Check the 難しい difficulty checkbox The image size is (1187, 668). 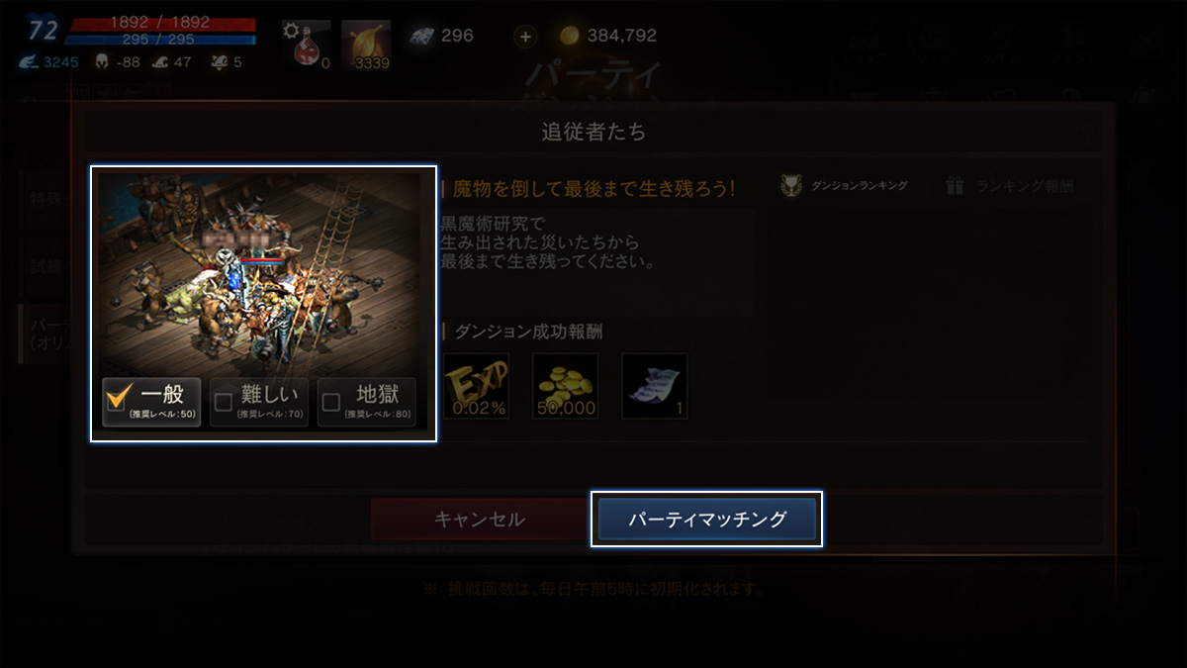click(x=224, y=402)
